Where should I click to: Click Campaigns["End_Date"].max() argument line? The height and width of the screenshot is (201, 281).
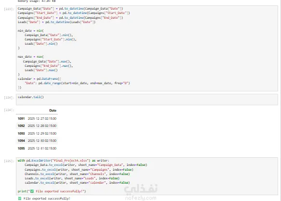click(x=49, y=66)
